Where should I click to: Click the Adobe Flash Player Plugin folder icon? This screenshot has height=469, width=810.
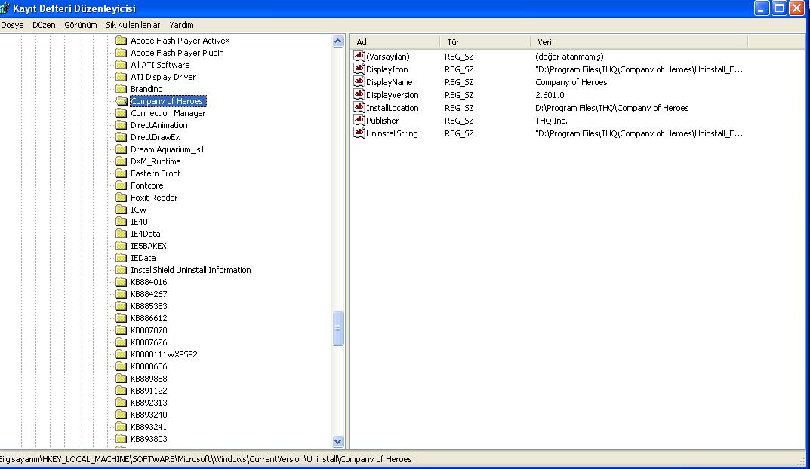(122, 53)
